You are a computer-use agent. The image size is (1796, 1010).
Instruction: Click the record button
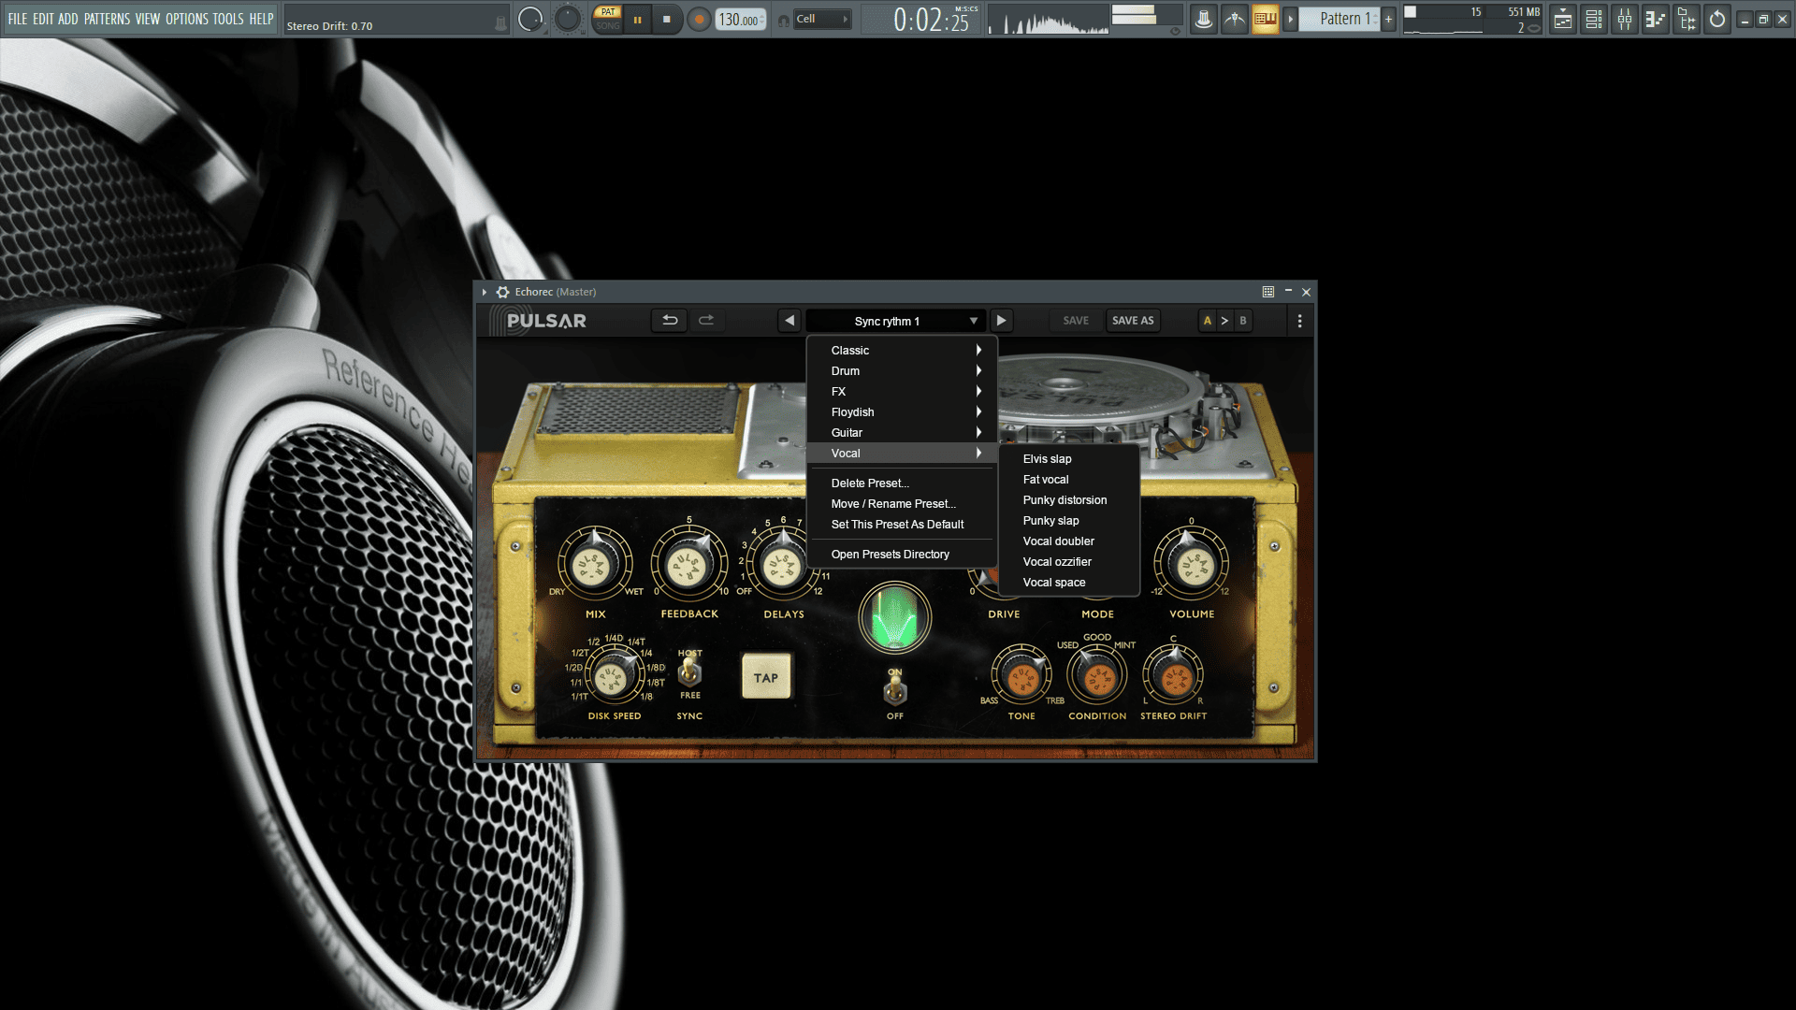click(x=698, y=19)
